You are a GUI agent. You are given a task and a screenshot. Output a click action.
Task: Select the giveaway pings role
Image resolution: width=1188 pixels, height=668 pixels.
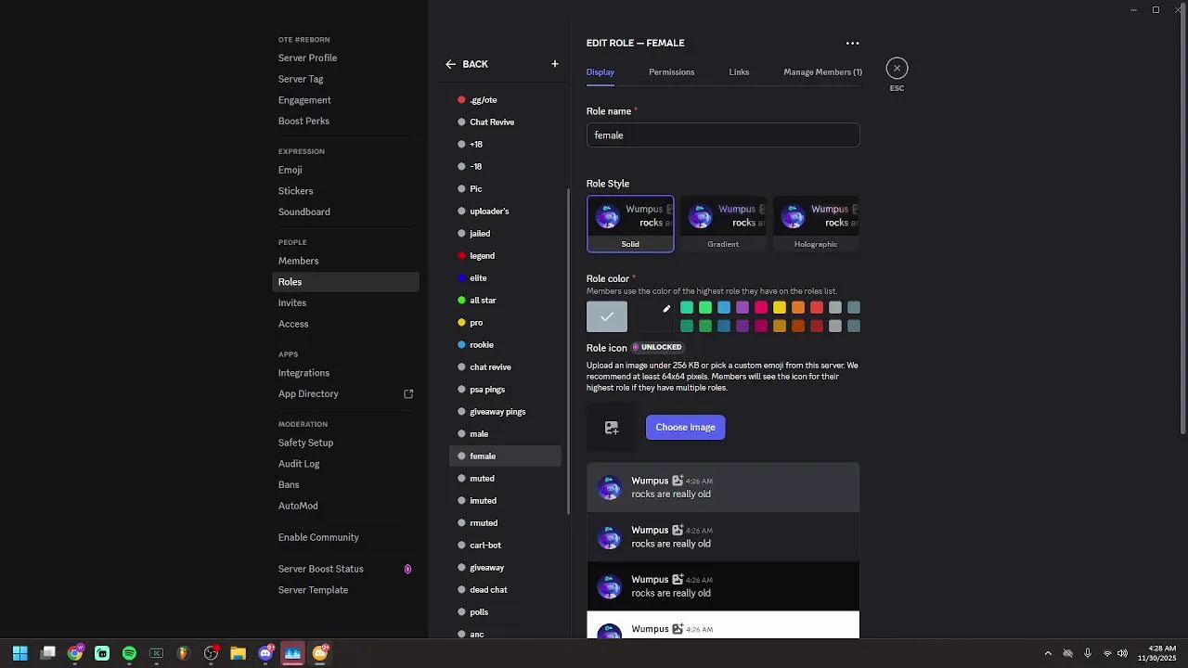click(505, 412)
